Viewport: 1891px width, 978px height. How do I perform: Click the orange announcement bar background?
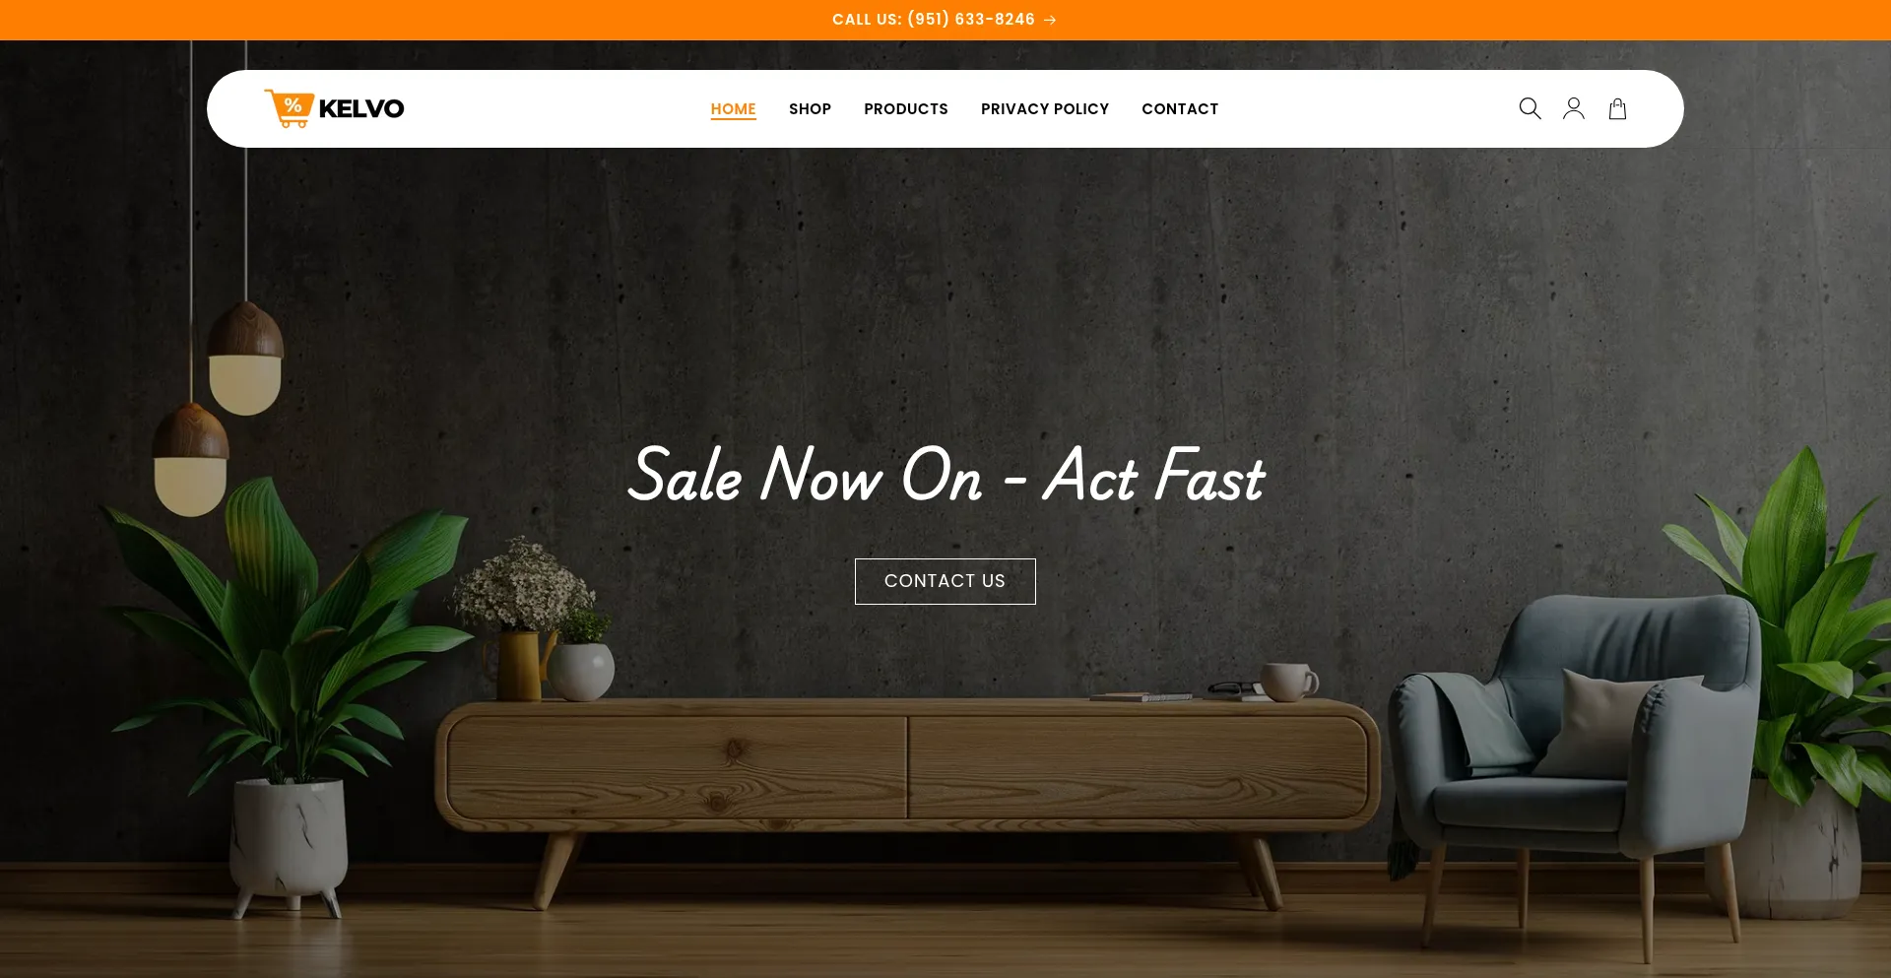coord(394,20)
